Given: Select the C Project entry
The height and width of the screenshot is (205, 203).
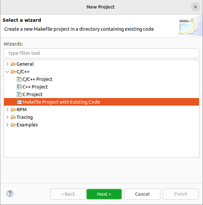Looking at the screenshot, I should coord(32,94).
